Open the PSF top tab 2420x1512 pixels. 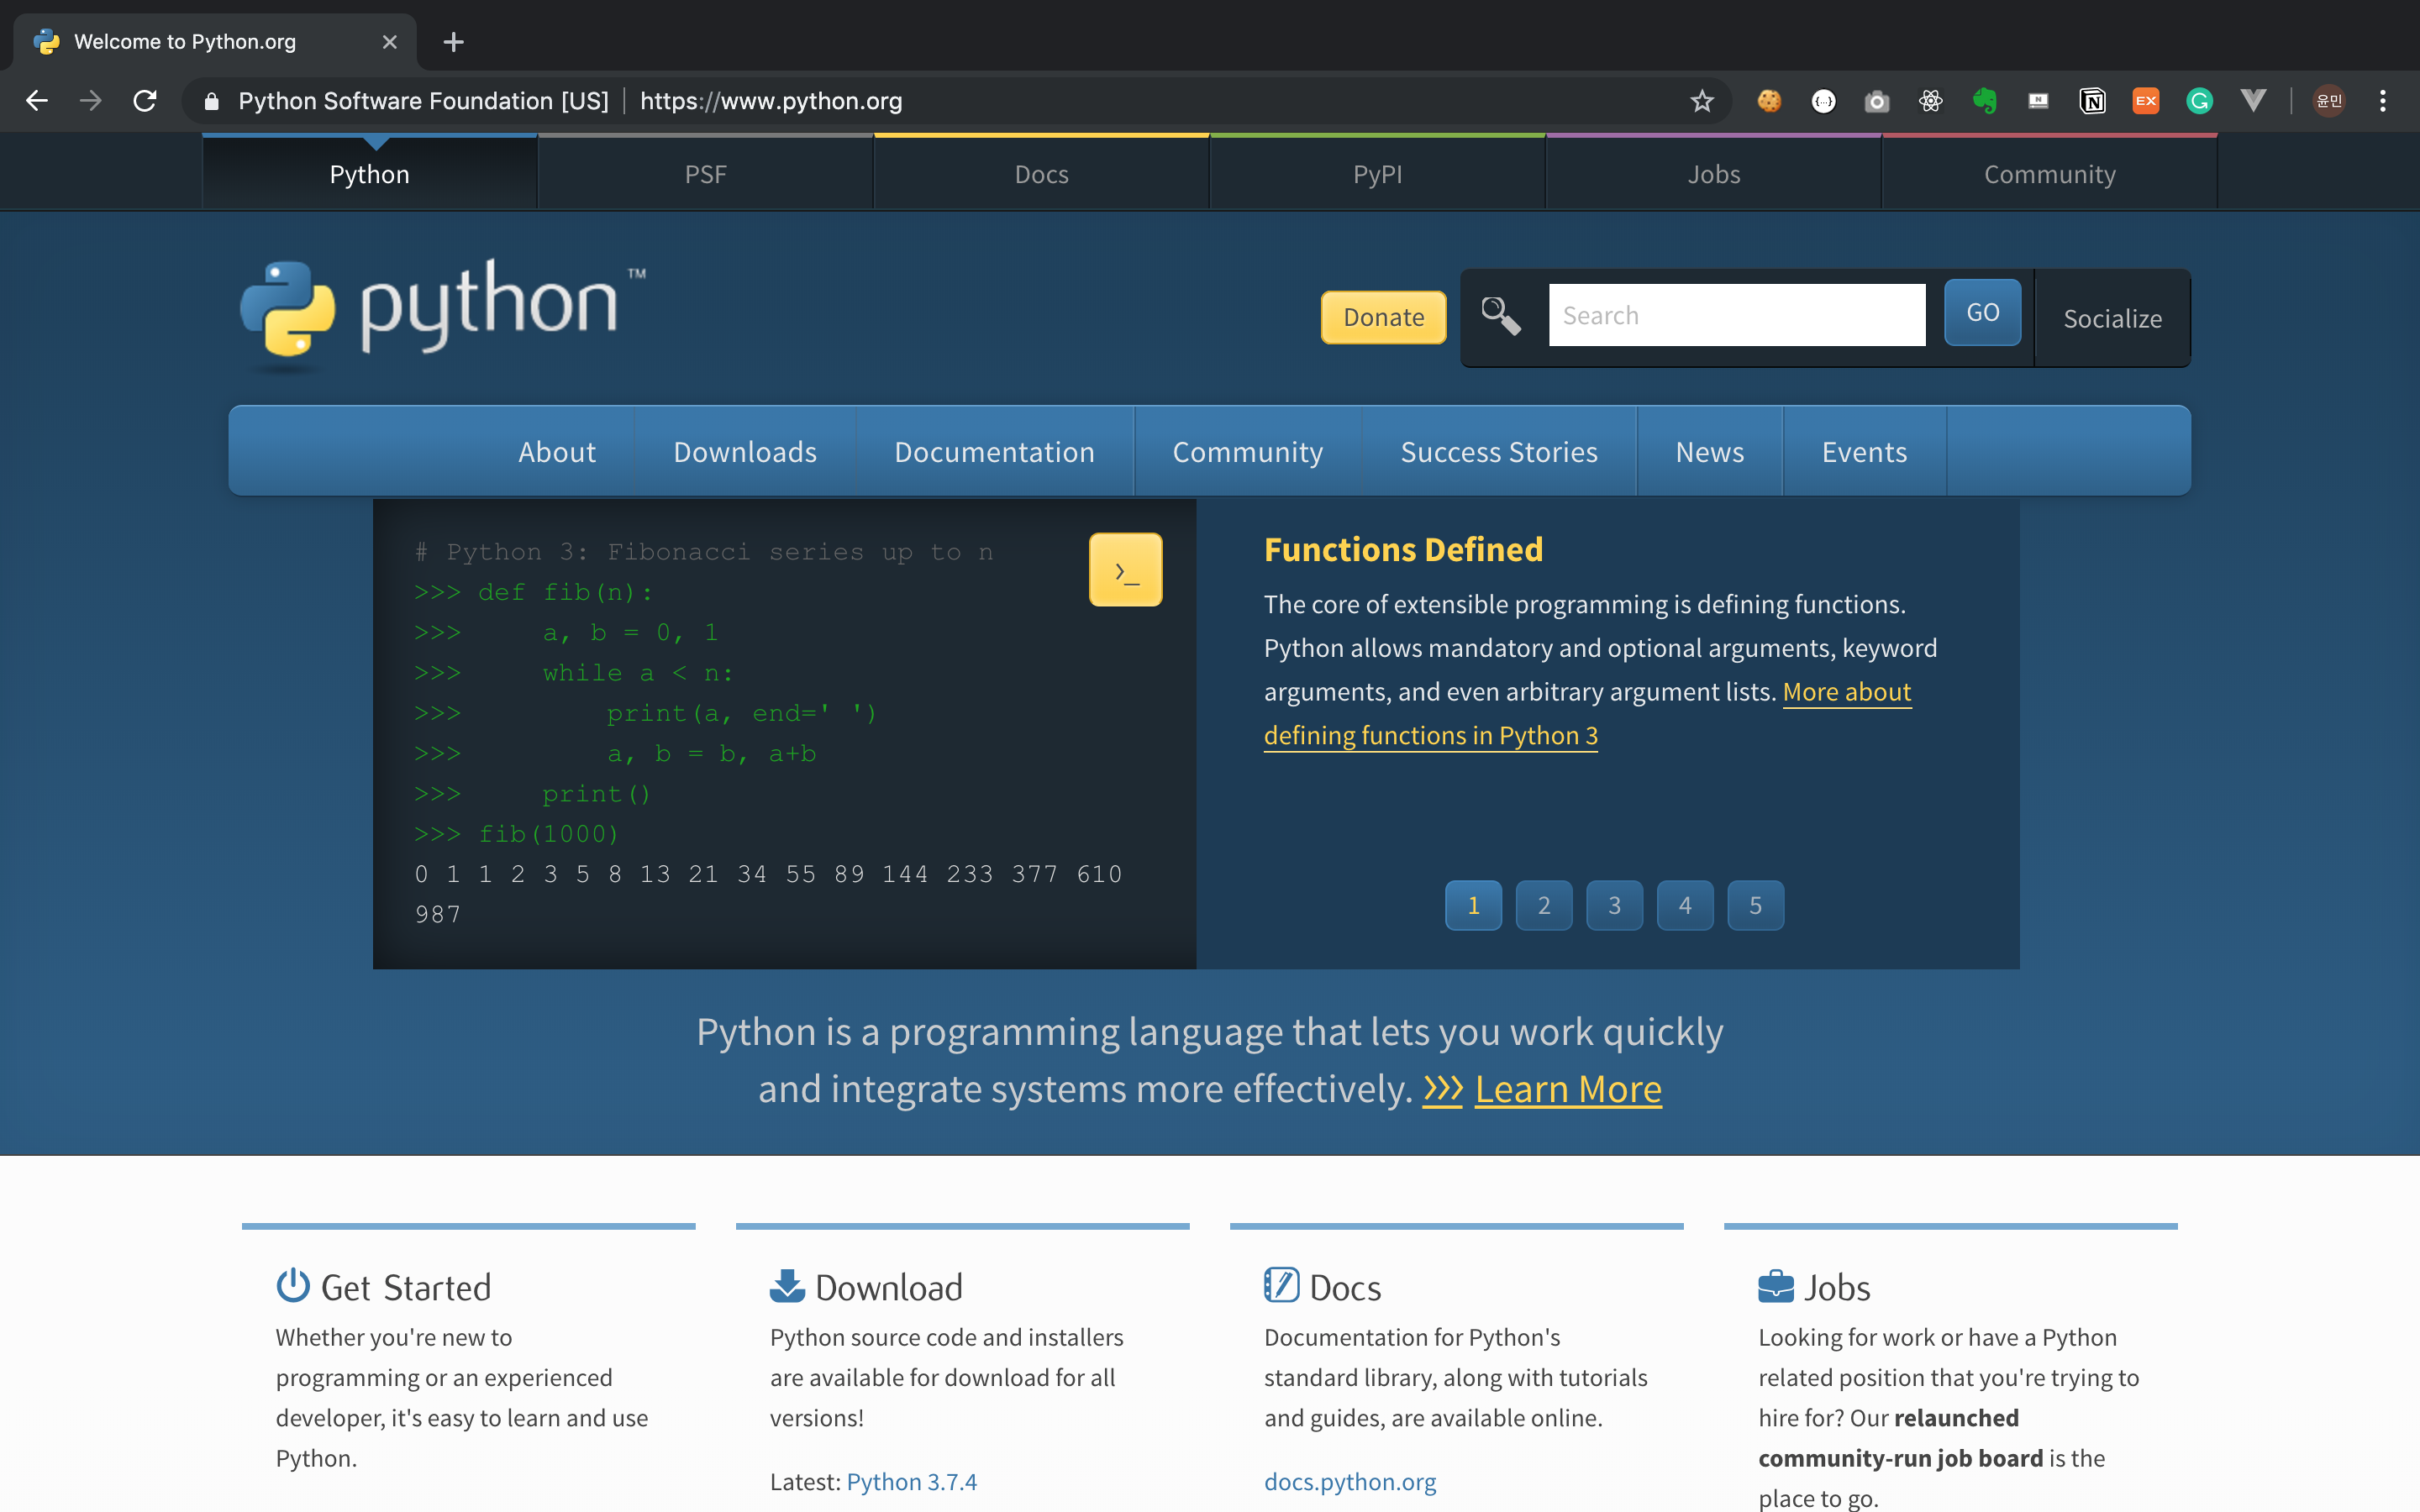click(x=705, y=174)
